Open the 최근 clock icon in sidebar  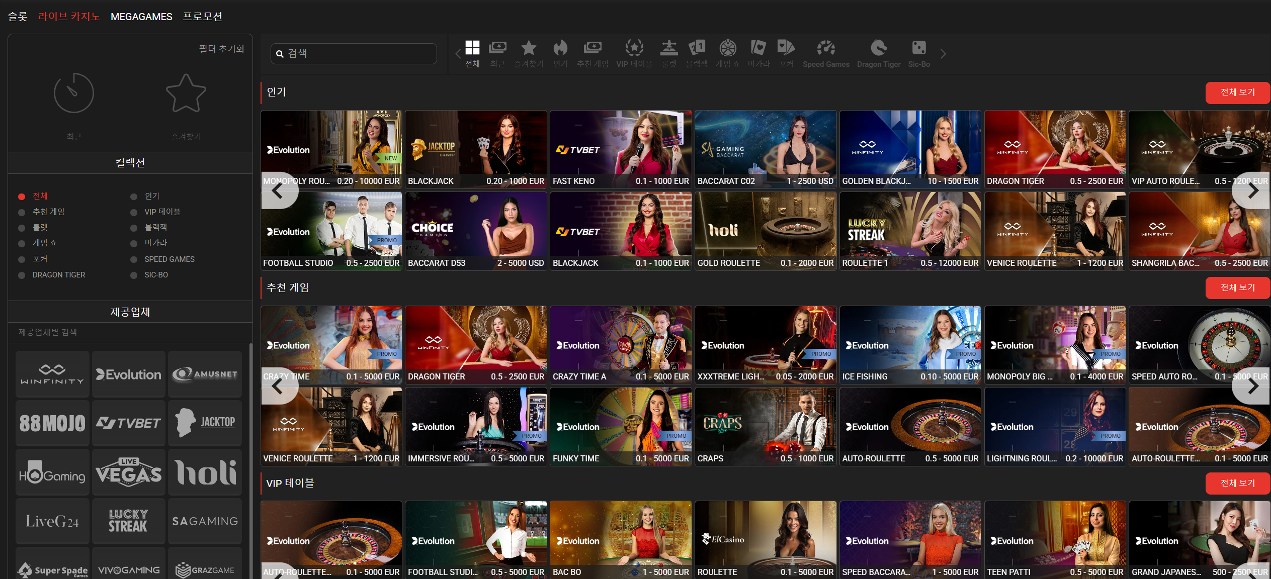pyautogui.click(x=74, y=93)
